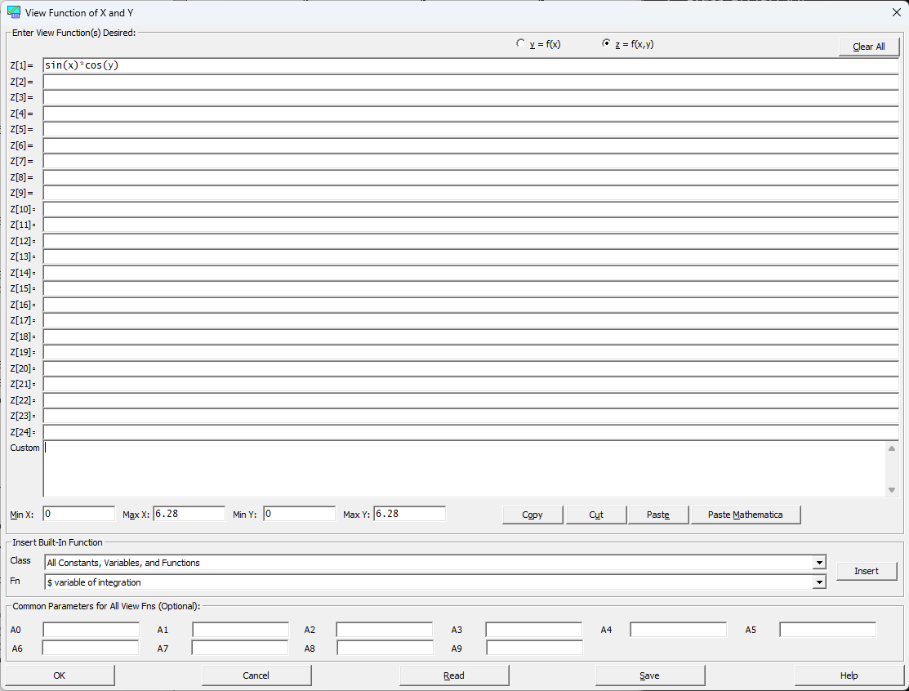Select the z = f(x,y) radio button
Screen dimensions: 909x691
(x=606, y=43)
